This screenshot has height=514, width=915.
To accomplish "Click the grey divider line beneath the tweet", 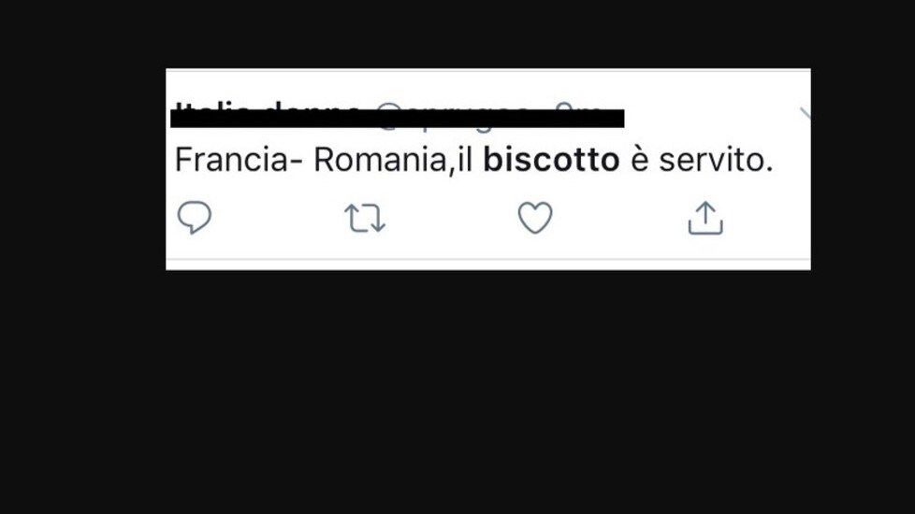I will (x=487, y=259).
